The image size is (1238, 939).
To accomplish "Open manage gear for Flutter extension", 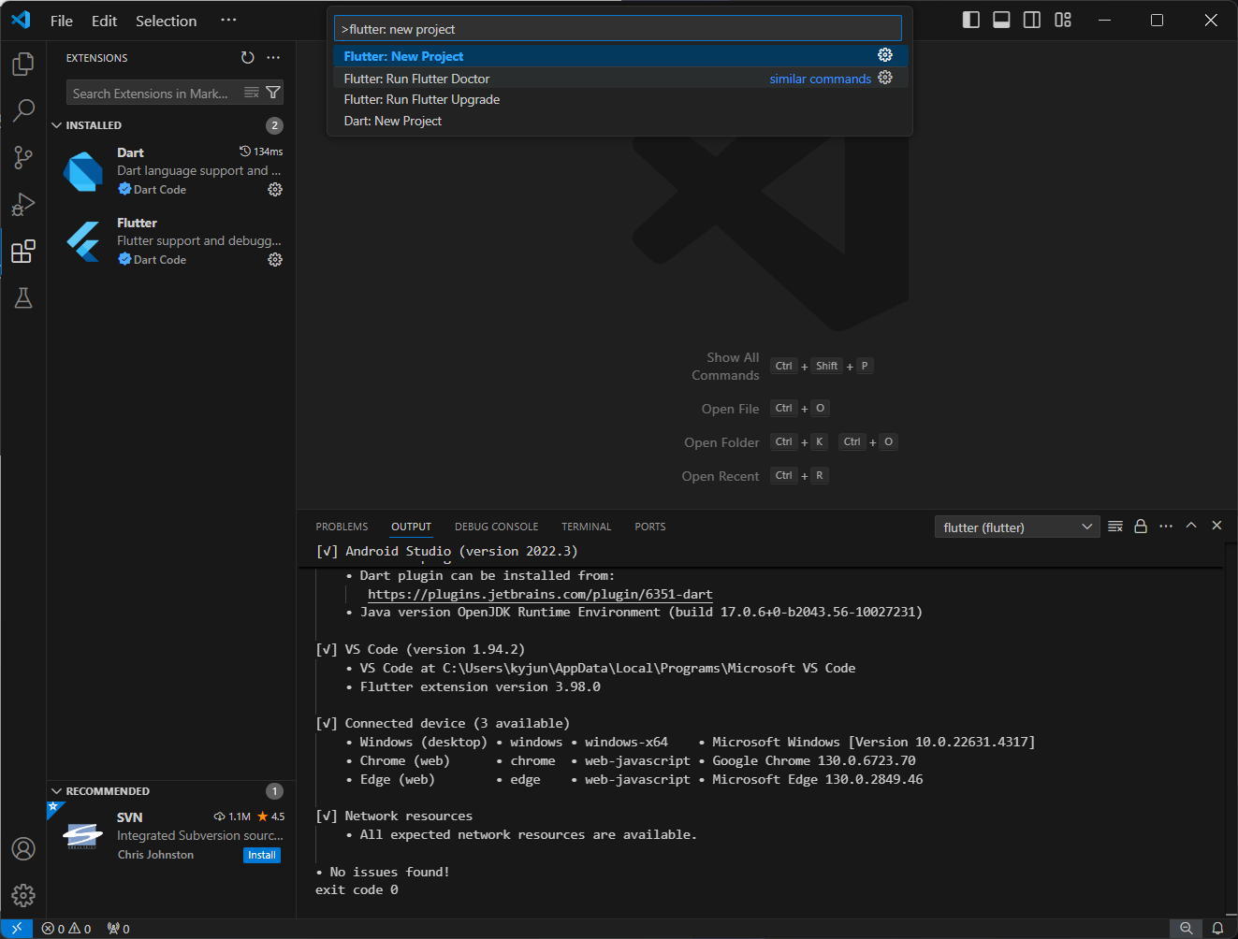I will 275,259.
